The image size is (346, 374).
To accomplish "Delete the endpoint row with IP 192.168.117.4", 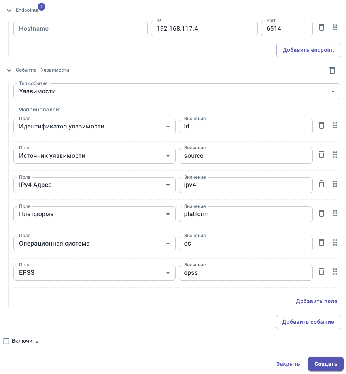I will pos(321,28).
